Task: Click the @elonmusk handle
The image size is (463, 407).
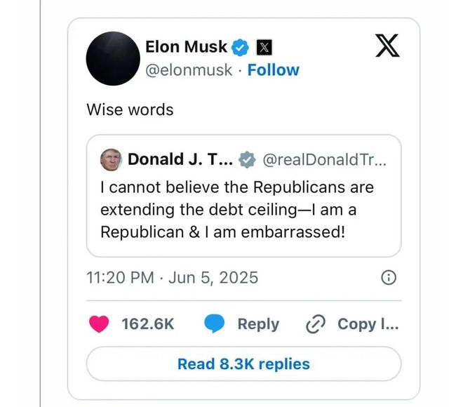Action: pos(188,70)
